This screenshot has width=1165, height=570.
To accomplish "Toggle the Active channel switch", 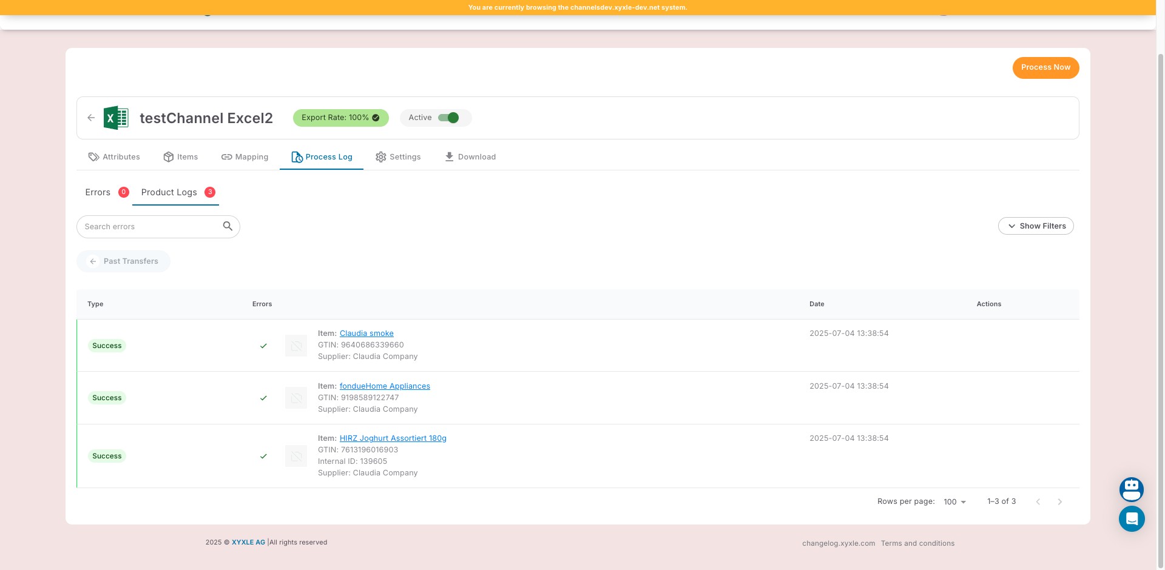I will click(448, 118).
